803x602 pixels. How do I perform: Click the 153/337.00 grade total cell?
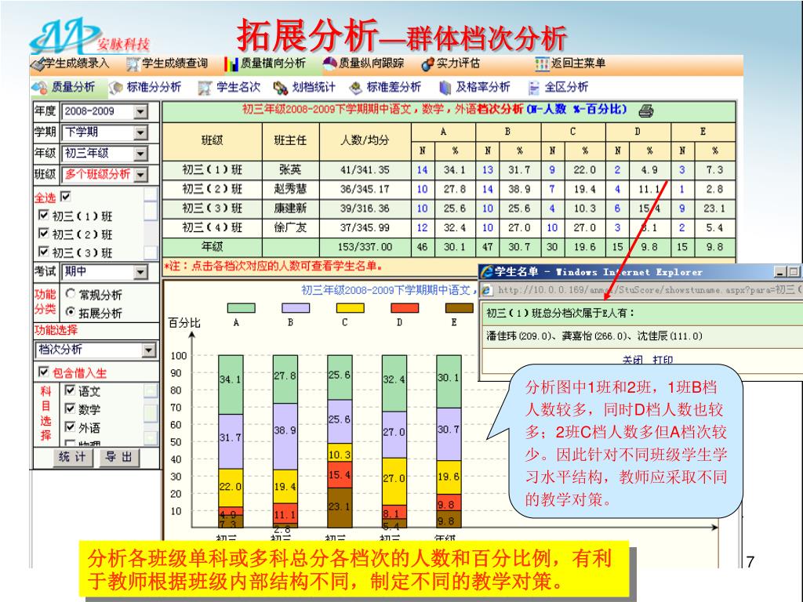(x=365, y=247)
